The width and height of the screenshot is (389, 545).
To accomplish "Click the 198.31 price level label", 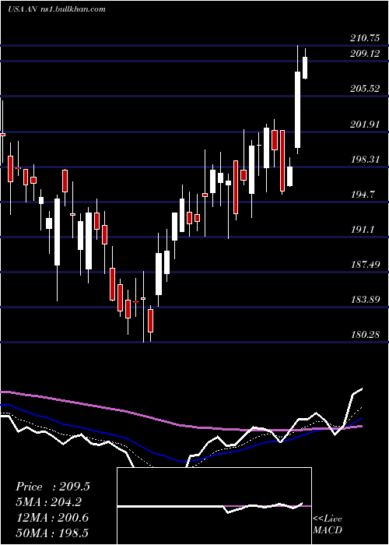I will (365, 159).
